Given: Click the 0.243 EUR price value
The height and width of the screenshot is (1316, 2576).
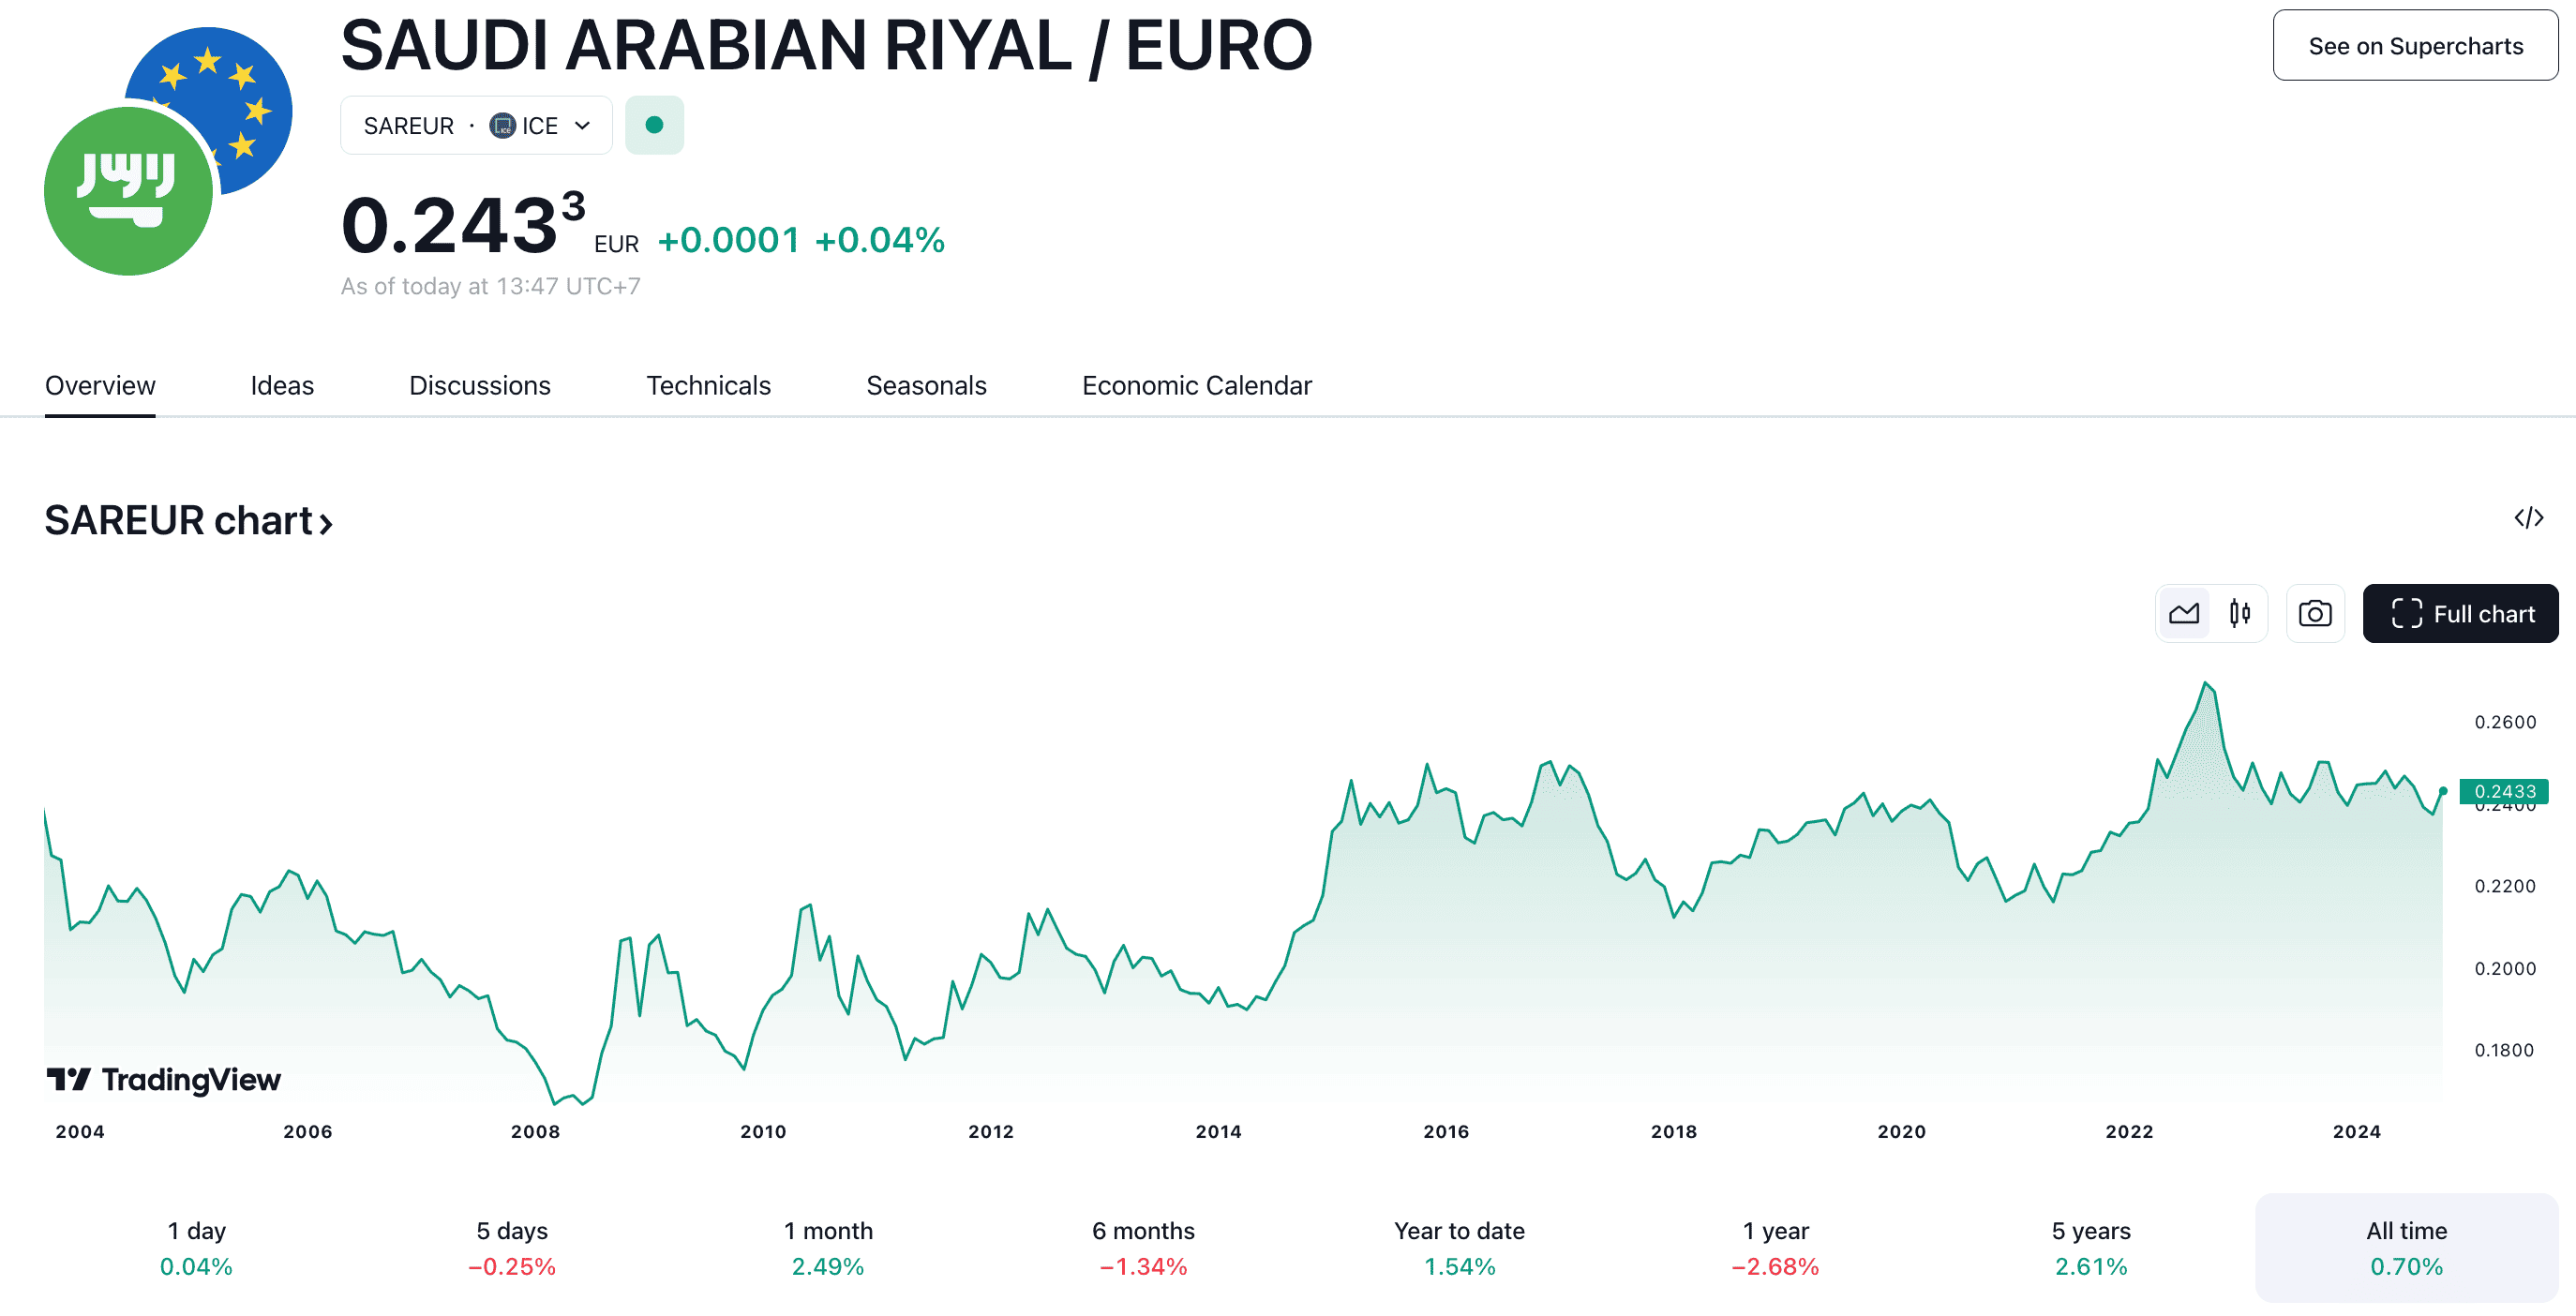Looking at the screenshot, I should (x=463, y=224).
